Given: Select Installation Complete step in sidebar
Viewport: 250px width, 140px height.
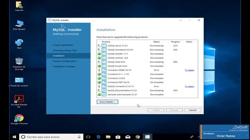Looking at the screenshot, I should pyautogui.click(x=64, y=66).
